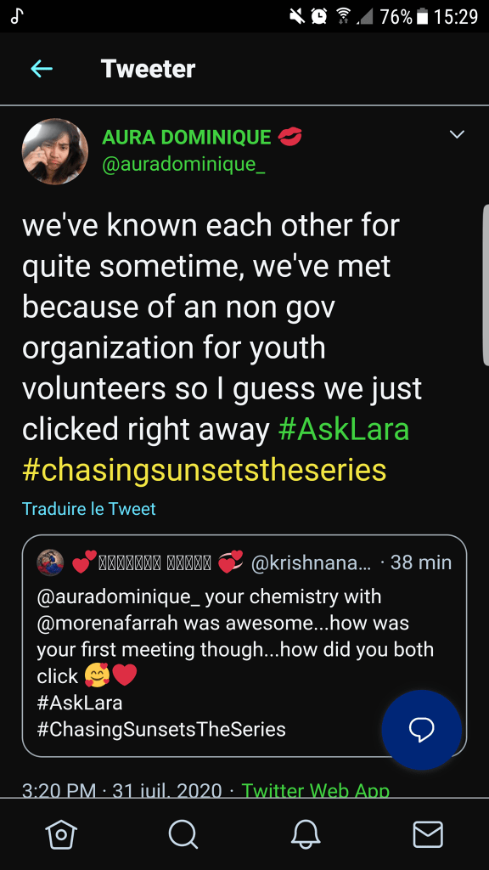Tap the floating reply bubble button
The width and height of the screenshot is (489, 870).
point(422,730)
